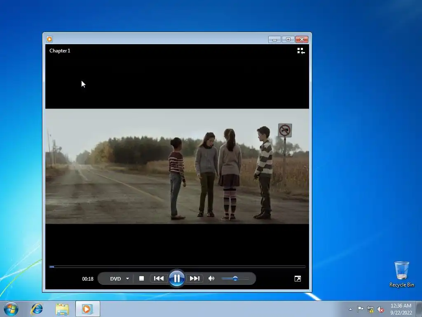Open Action Center flag icon
The height and width of the screenshot is (317, 422).
(x=360, y=309)
